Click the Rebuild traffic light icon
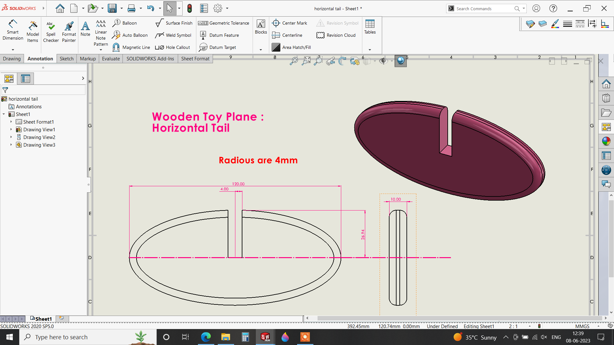 pyautogui.click(x=190, y=8)
